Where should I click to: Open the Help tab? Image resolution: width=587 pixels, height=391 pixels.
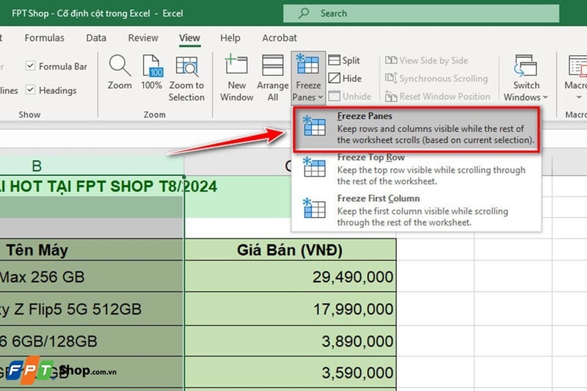pyautogui.click(x=230, y=38)
